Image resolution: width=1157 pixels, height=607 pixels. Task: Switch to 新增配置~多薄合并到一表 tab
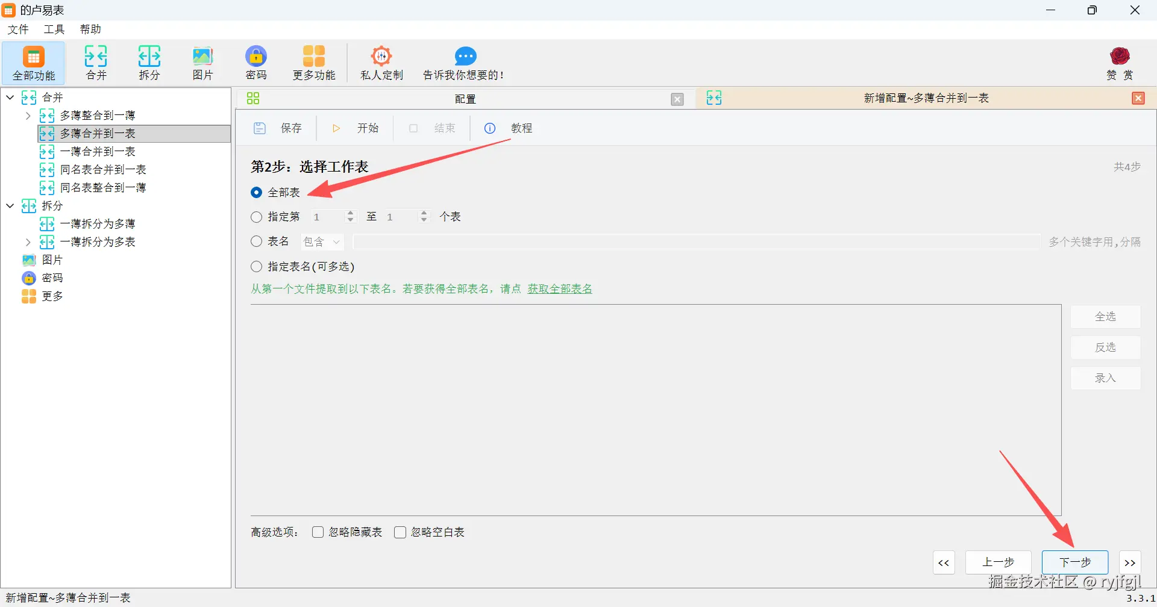tap(926, 98)
